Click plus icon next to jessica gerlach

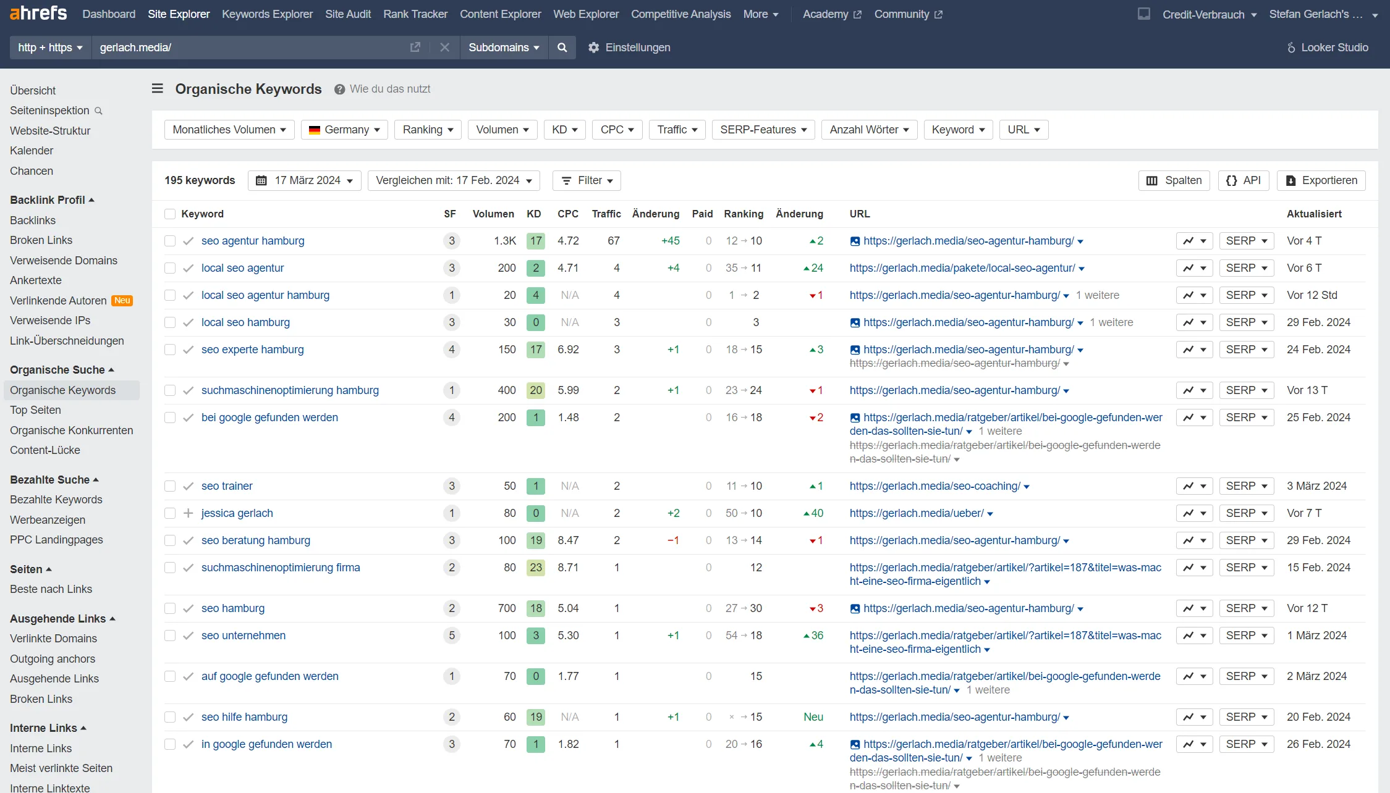[189, 513]
